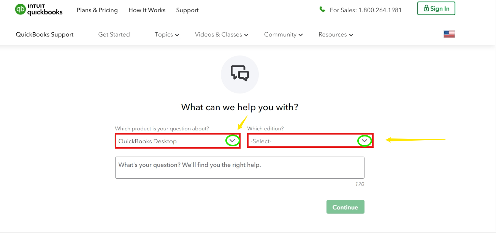Click the question text field
496x233 pixels.
(239, 168)
